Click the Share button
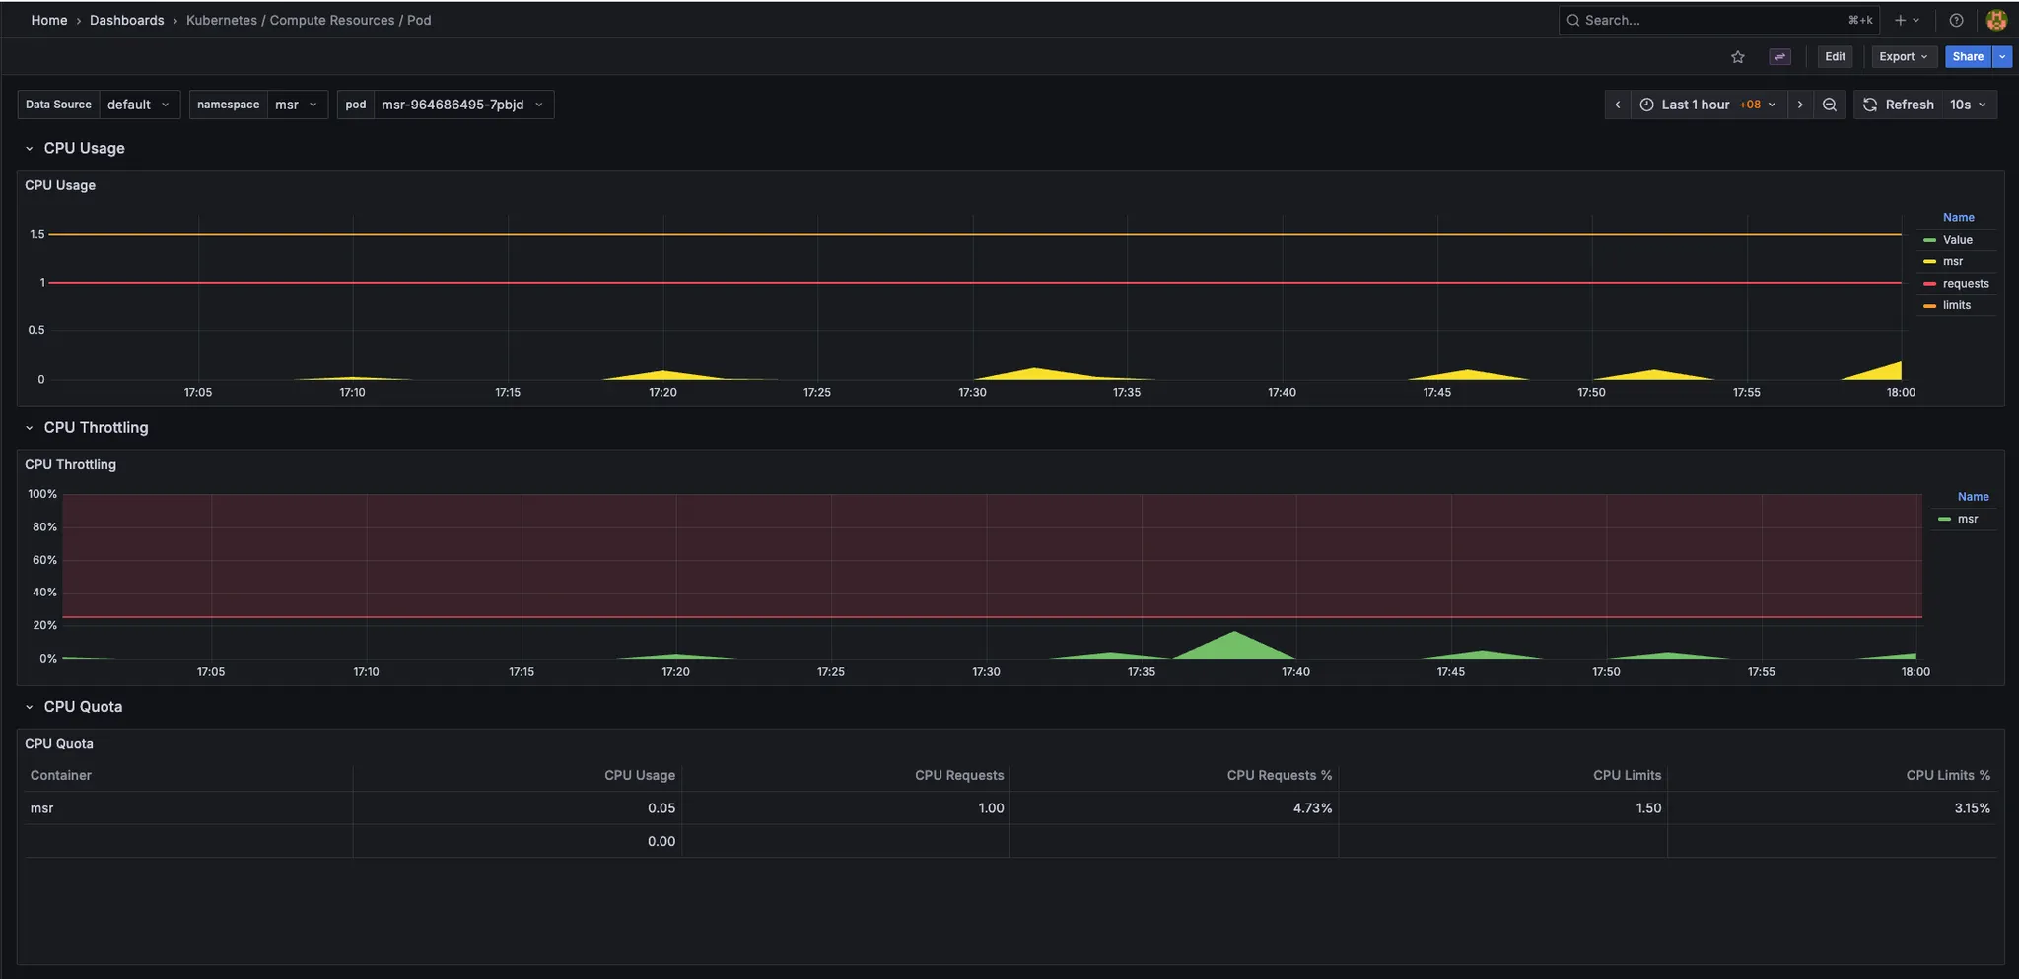 [x=1965, y=56]
